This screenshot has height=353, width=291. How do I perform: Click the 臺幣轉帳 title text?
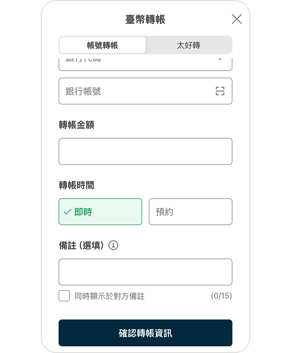pyautogui.click(x=145, y=19)
